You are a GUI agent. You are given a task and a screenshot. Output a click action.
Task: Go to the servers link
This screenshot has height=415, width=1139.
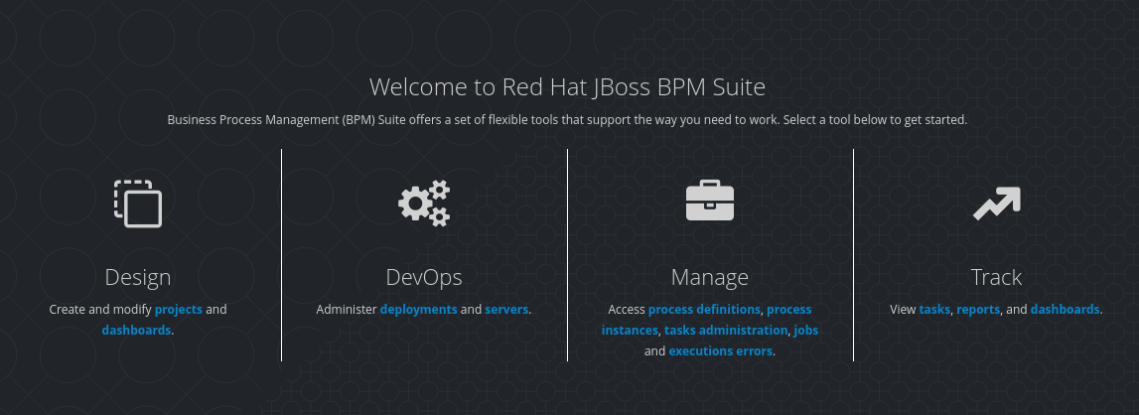[x=506, y=309]
